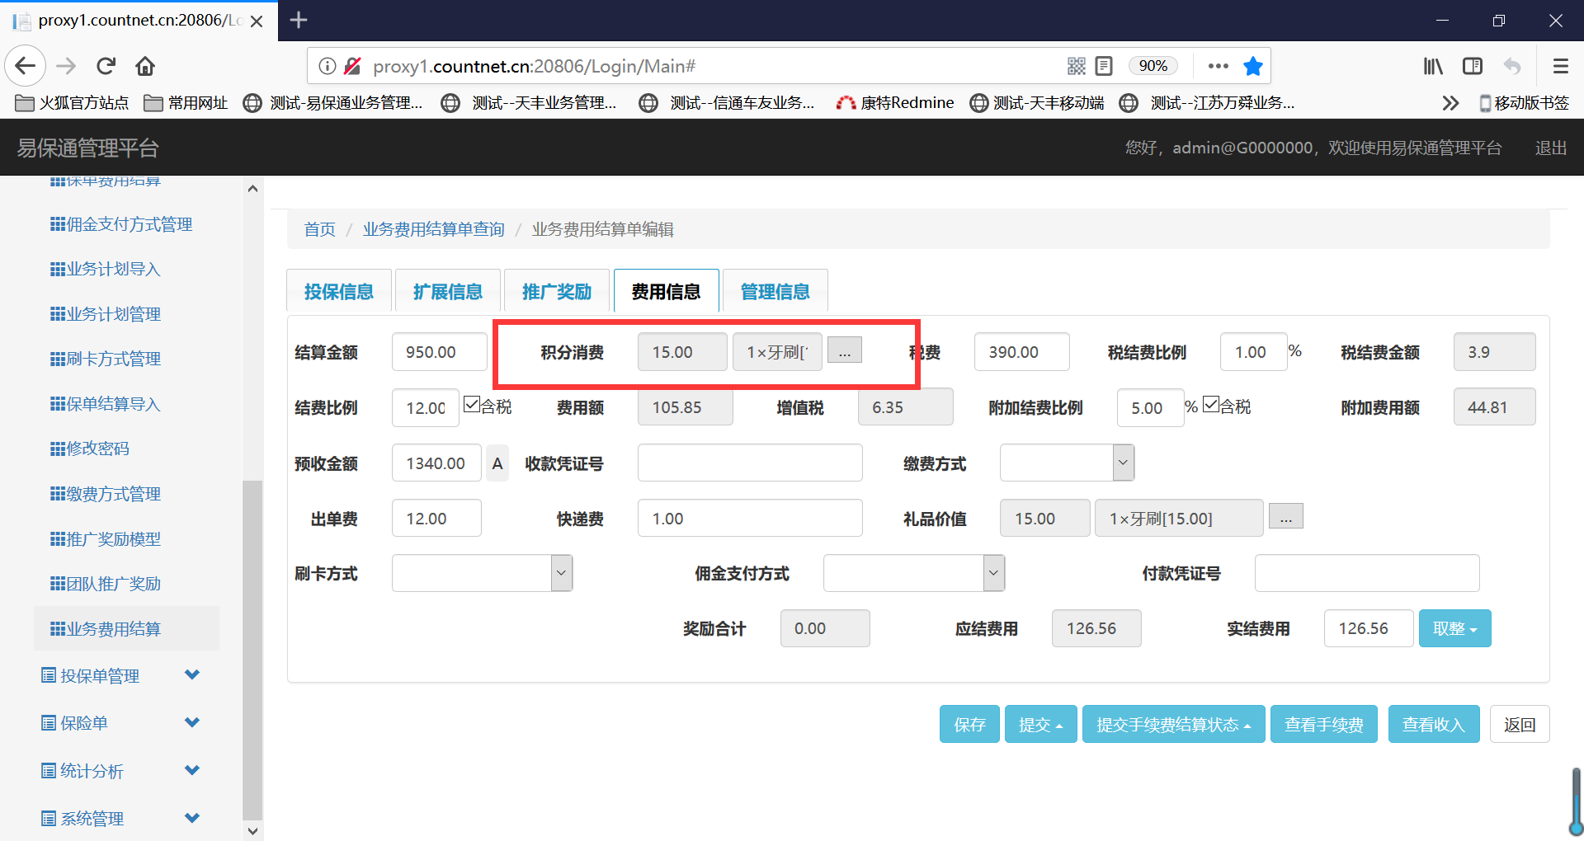Image resolution: width=1584 pixels, height=841 pixels.
Task: Switch to the 投保信息 tab
Action: point(338,291)
